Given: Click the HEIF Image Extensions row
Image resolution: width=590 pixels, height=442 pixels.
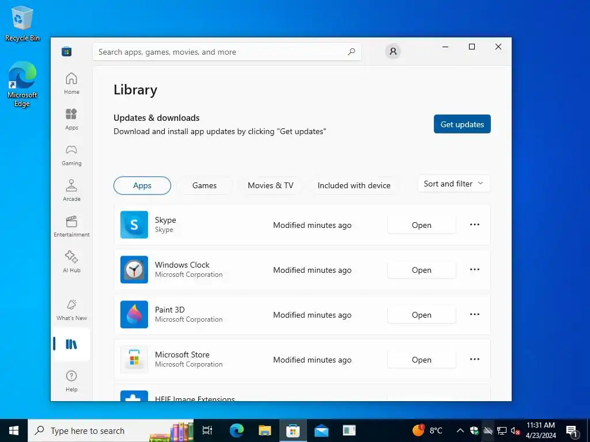Looking at the screenshot, I should coord(302,393).
